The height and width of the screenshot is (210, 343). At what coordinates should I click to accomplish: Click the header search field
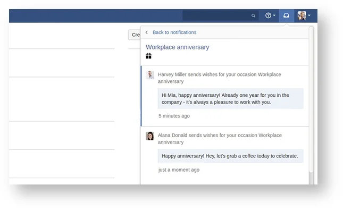(221, 15)
